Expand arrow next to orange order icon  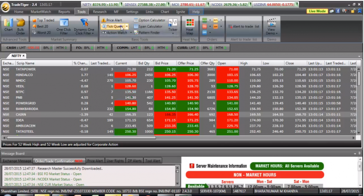(x=221, y=26)
